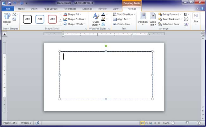
Task: Switch to the Home tab
Action: 21,9
